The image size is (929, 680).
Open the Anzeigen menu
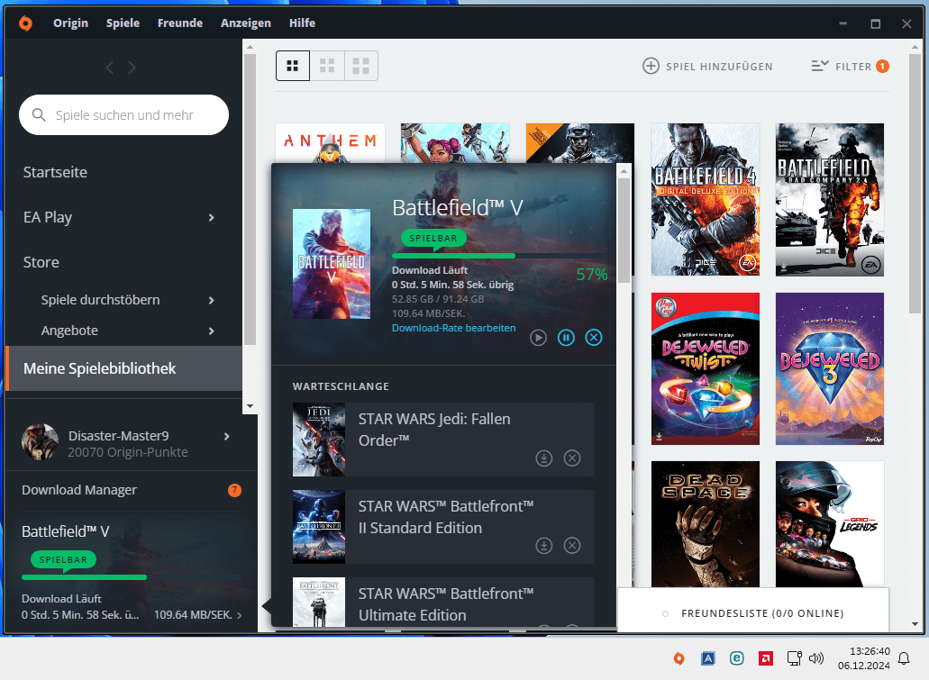246,23
